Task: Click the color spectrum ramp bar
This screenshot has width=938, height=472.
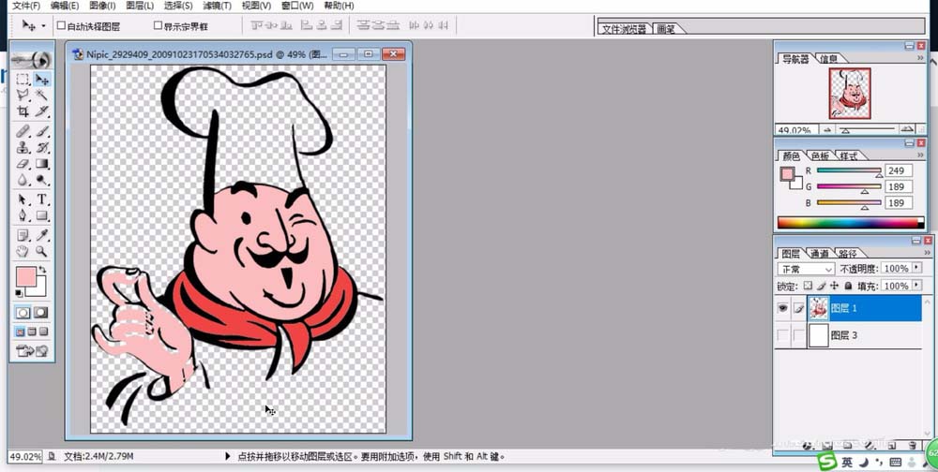Action: [x=851, y=223]
